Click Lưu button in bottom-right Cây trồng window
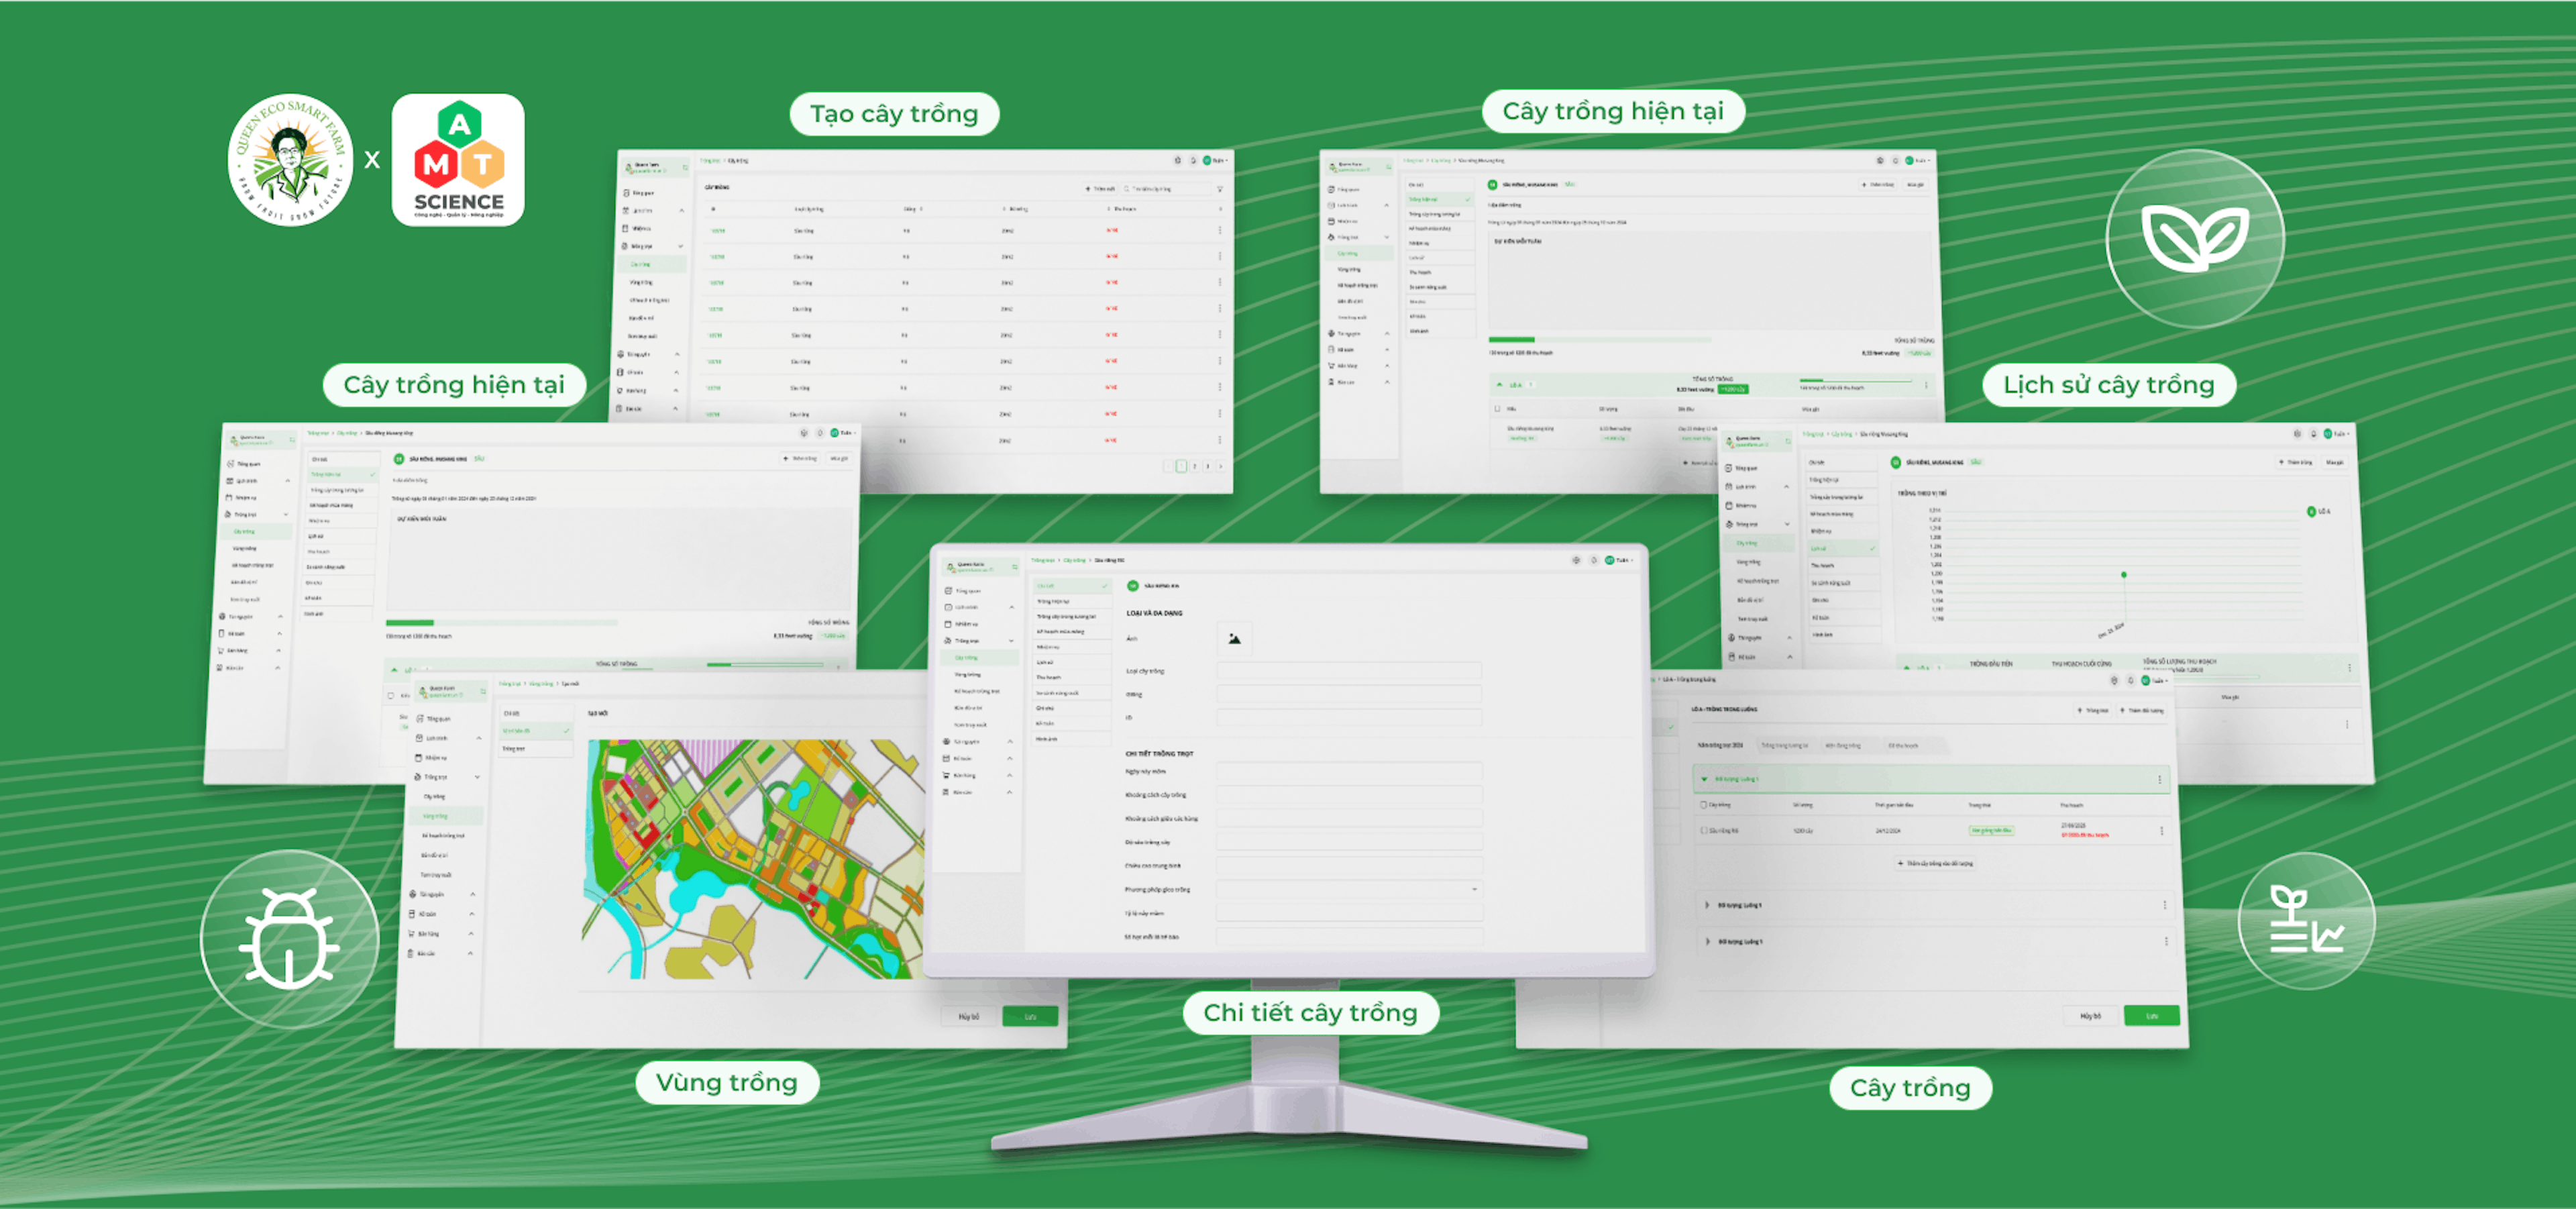Screen dimensions: 2576x1209 (2151, 1016)
